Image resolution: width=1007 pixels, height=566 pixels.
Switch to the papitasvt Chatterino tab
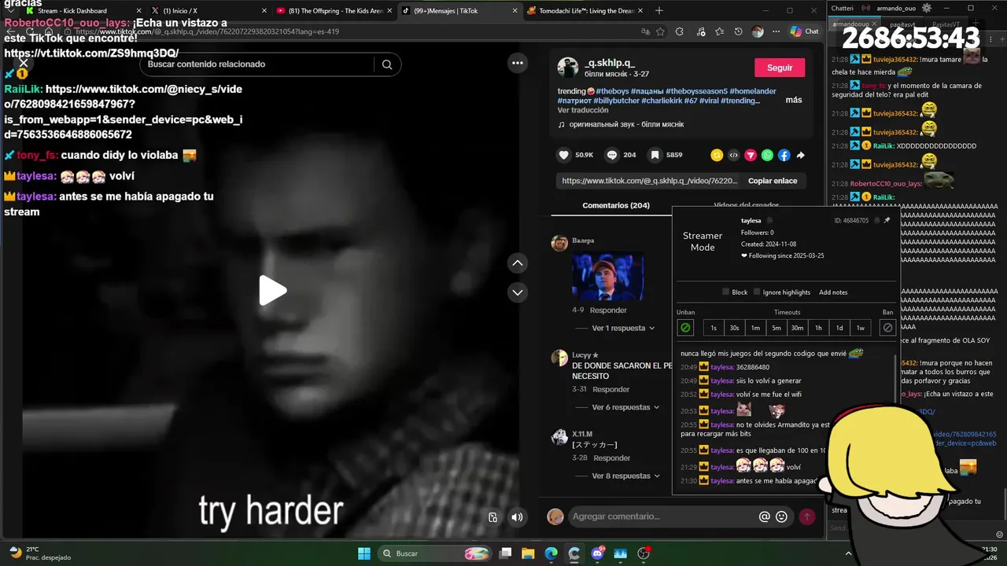[902, 24]
